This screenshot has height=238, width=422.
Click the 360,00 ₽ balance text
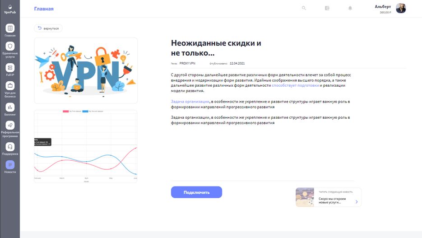385,12
